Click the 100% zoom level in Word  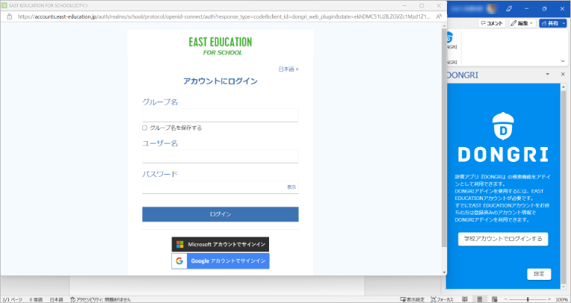tap(561, 300)
